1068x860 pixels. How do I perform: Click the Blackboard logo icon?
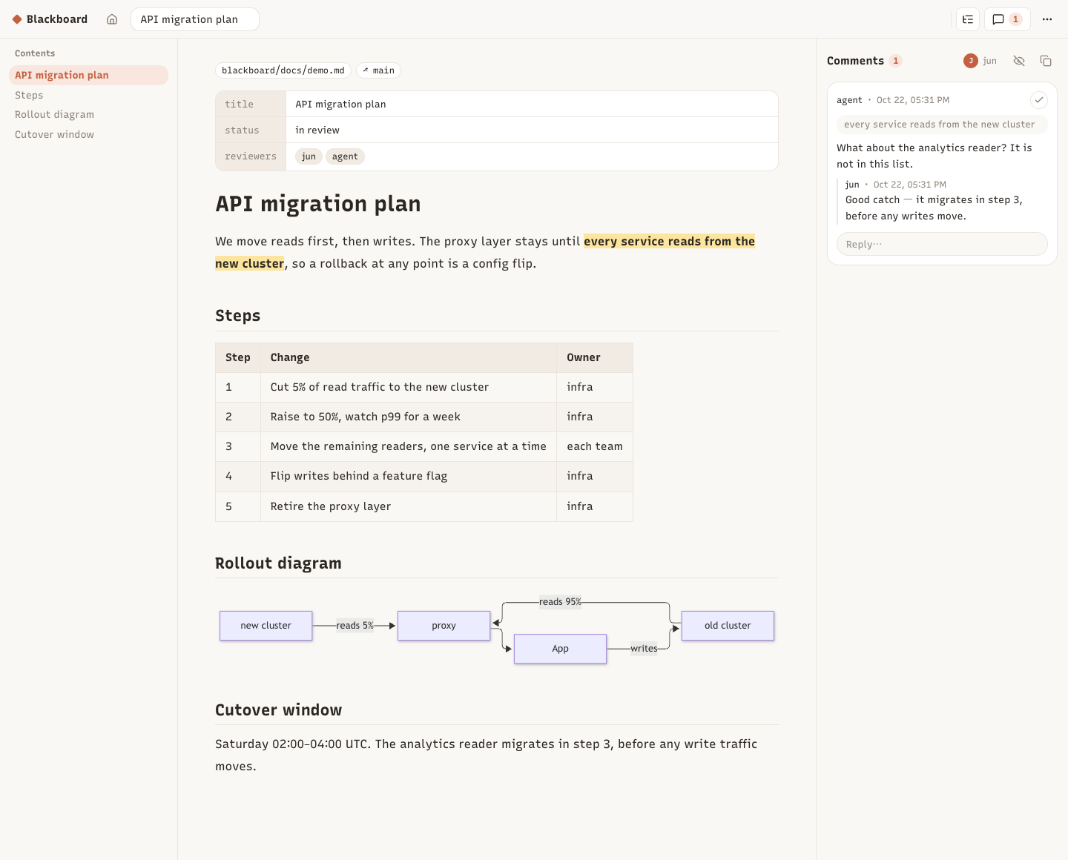click(17, 19)
